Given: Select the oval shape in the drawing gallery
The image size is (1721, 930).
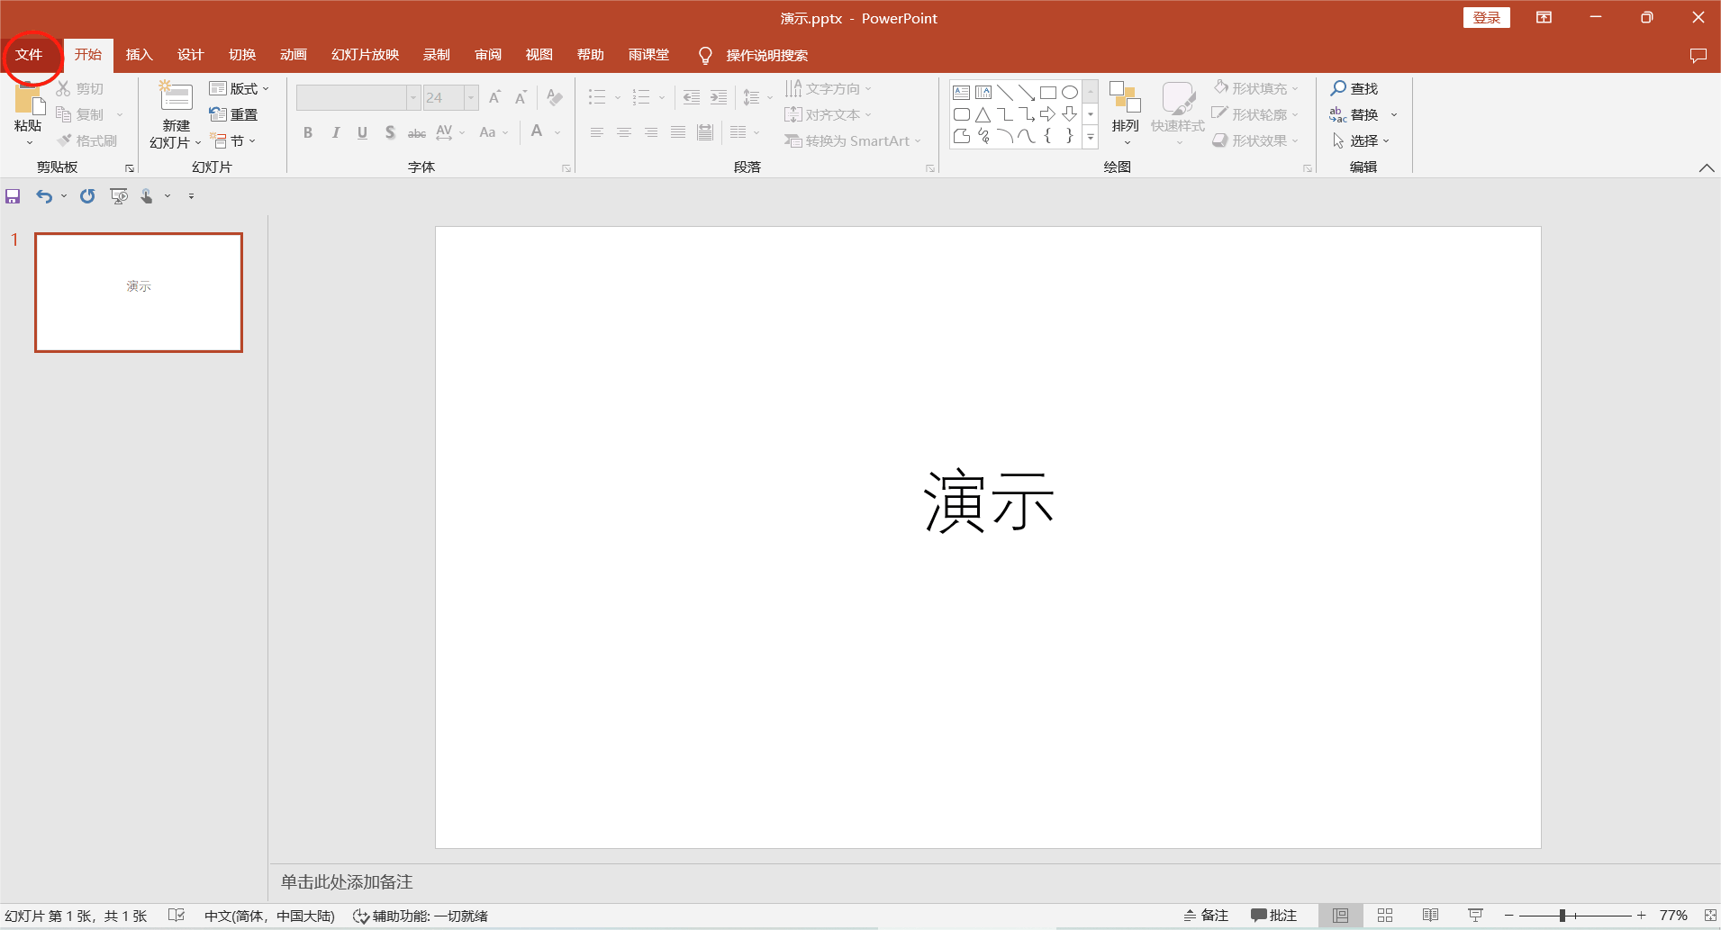Looking at the screenshot, I should [1068, 92].
